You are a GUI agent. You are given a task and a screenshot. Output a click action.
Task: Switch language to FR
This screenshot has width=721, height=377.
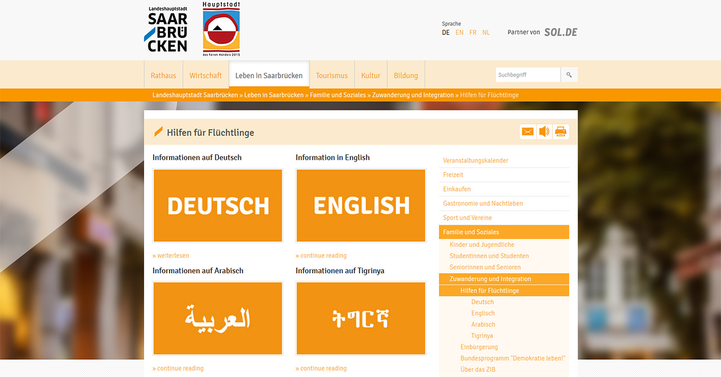coord(473,33)
